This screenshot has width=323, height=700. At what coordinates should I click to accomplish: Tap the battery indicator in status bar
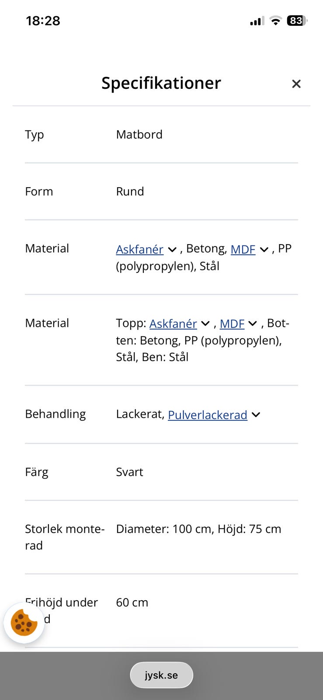[x=296, y=21]
